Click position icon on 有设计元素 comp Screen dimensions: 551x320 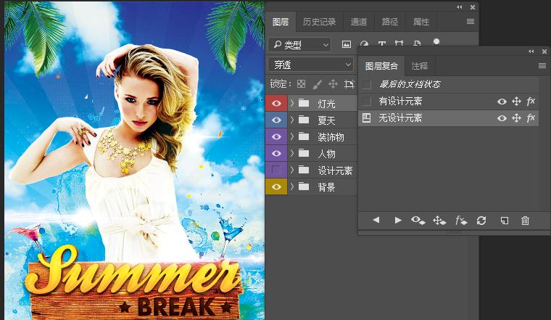tap(516, 102)
